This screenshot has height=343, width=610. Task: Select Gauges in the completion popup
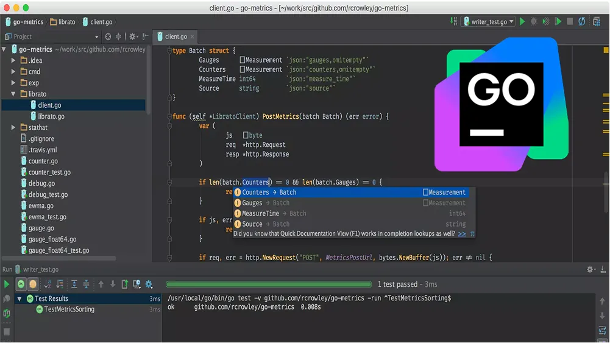click(252, 203)
